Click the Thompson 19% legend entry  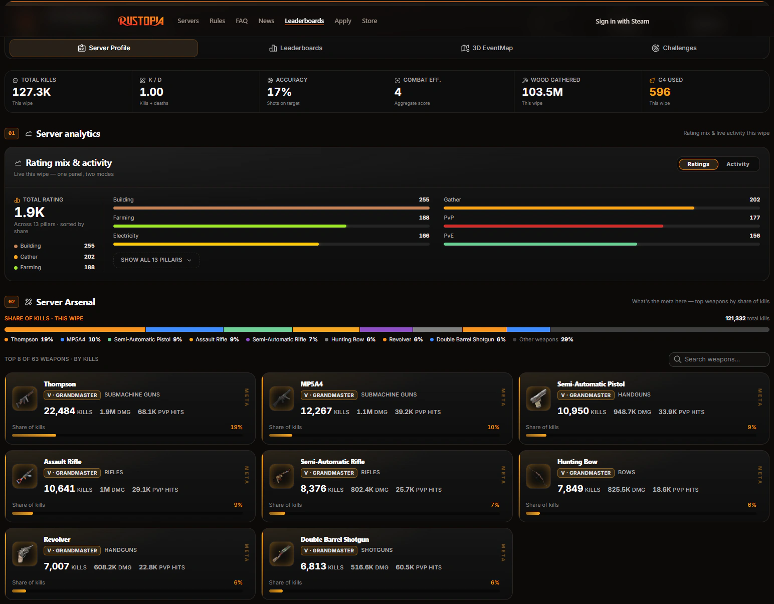[29, 340]
